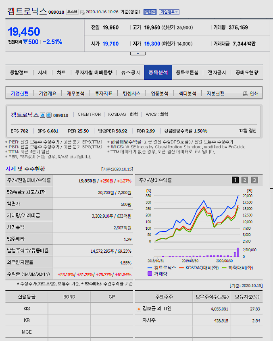Expand the 김보균 외 11인 shareholder row
Viewport: 273px width, 341px height.
[x=139, y=309]
